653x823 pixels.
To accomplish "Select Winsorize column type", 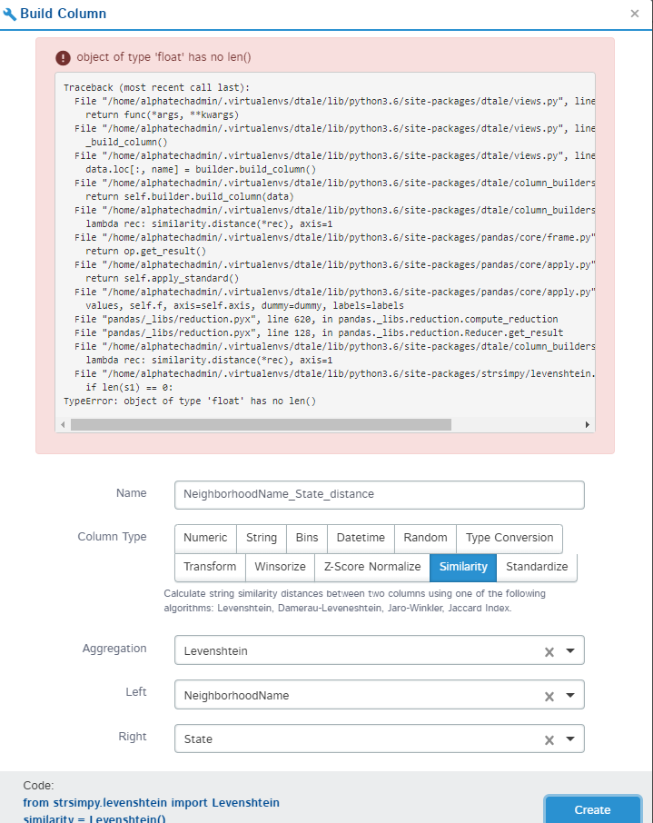I will tap(281, 567).
